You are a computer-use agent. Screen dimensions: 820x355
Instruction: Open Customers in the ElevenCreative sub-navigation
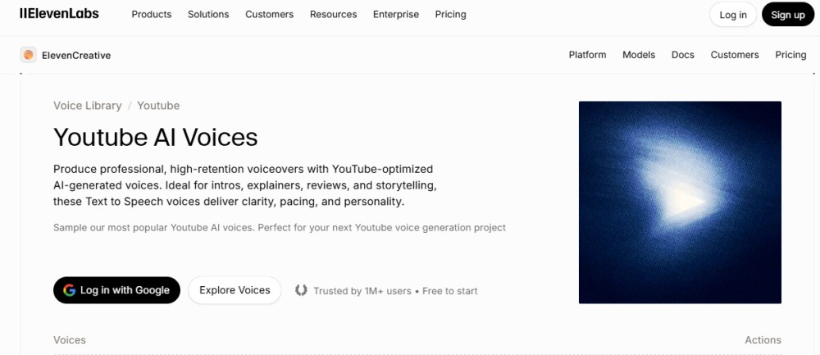(734, 55)
